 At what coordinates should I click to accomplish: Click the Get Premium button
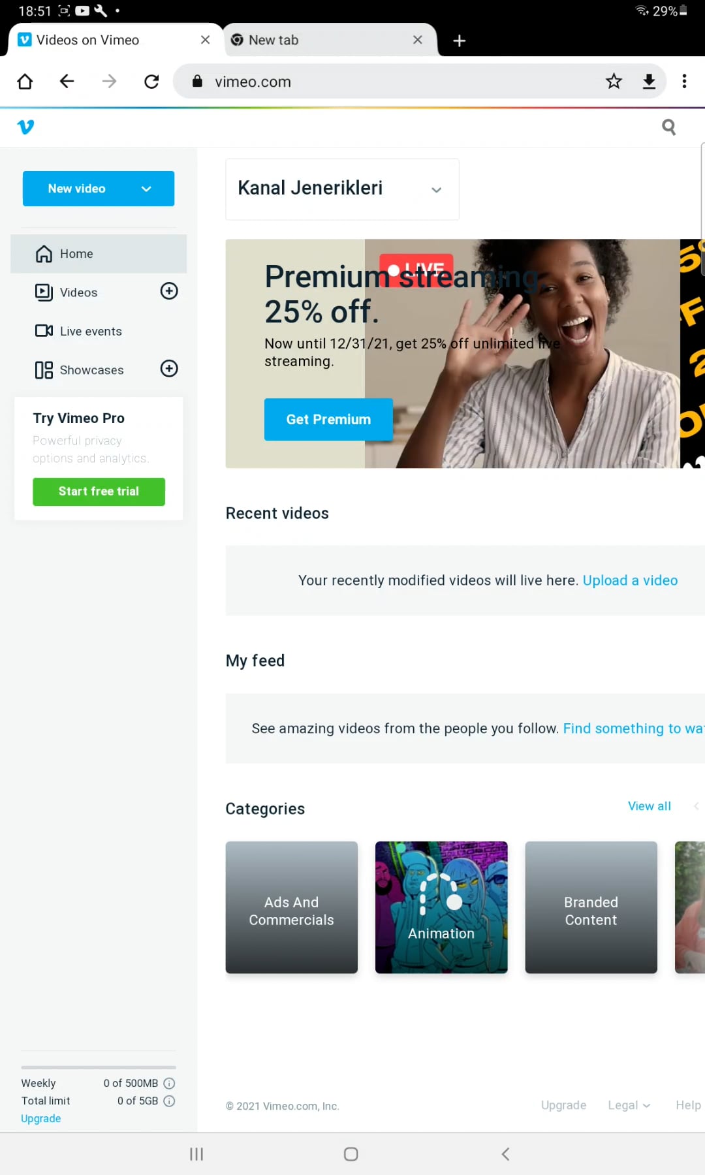(x=328, y=420)
